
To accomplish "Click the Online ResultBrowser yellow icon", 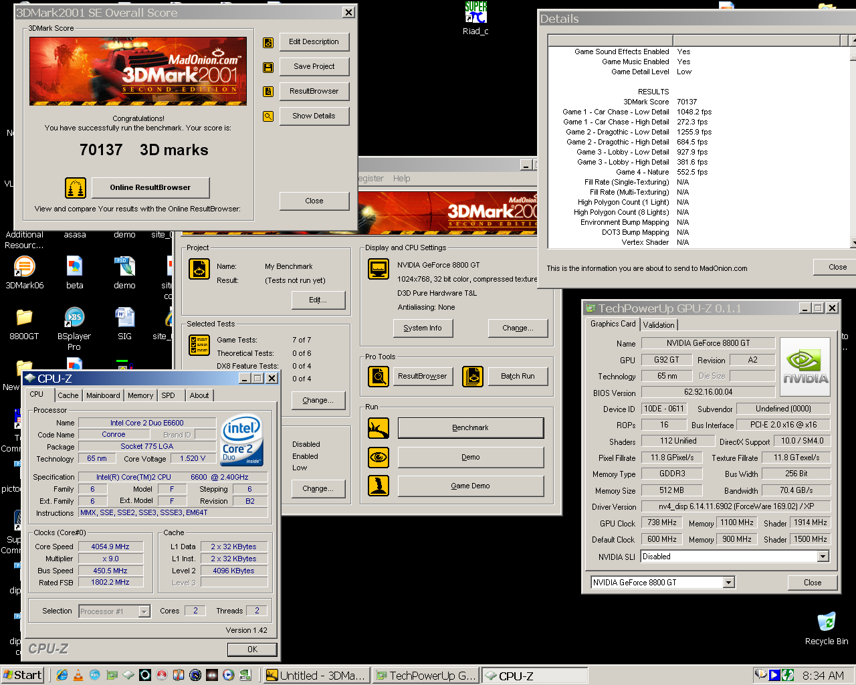I will point(76,188).
